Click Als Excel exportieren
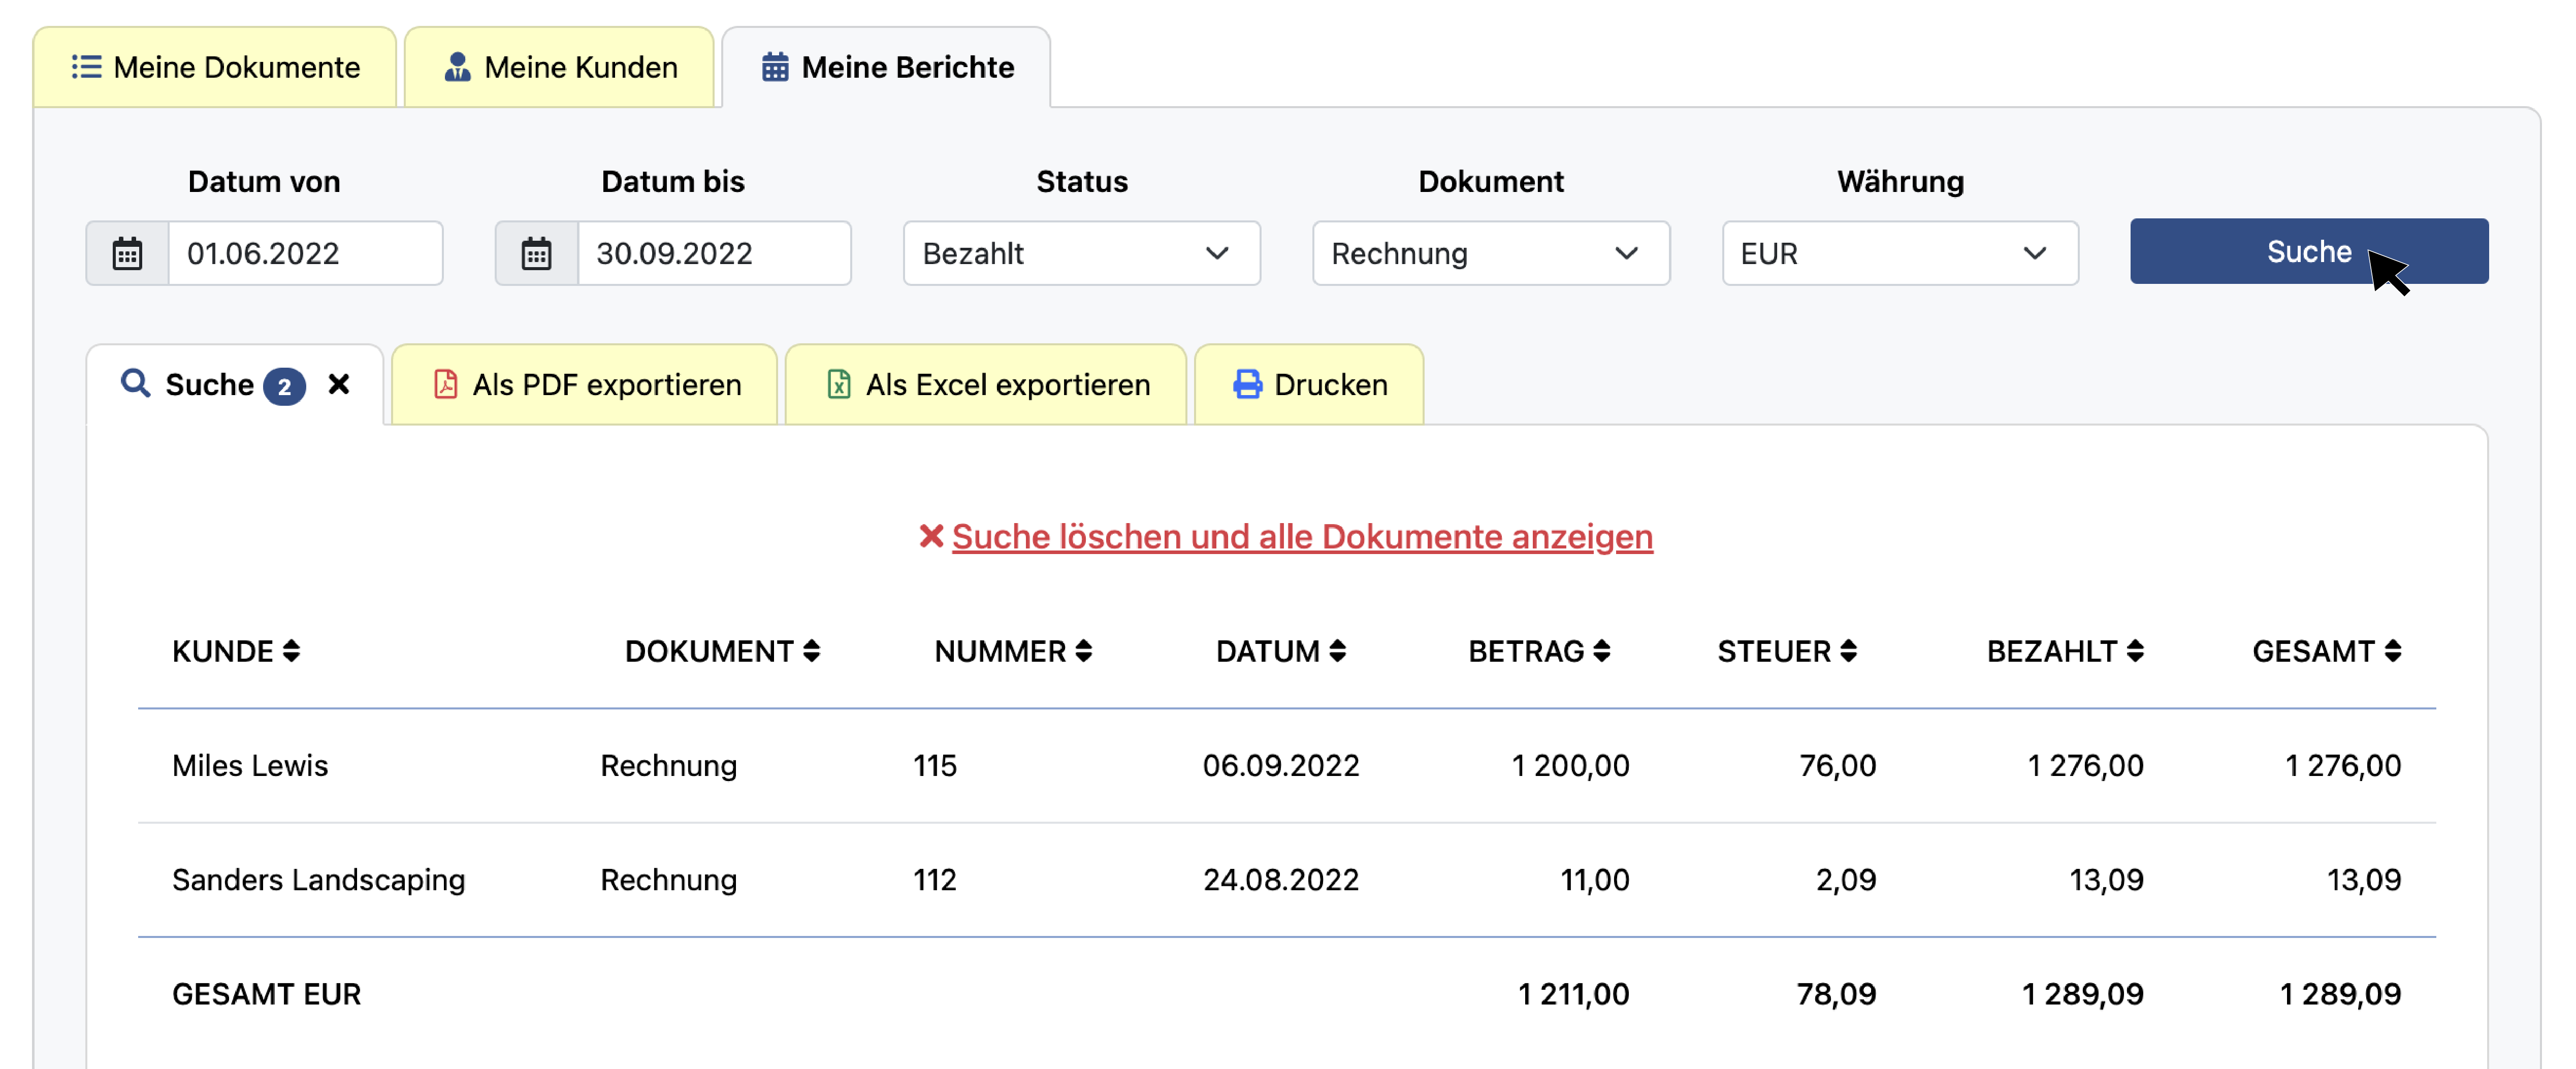Image resolution: width=2576 pixels, height=1069 pixels. [986, 385]
